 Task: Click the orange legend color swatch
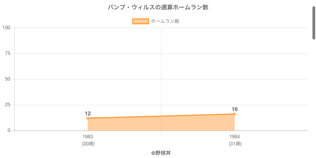click(x=140, y=21)
